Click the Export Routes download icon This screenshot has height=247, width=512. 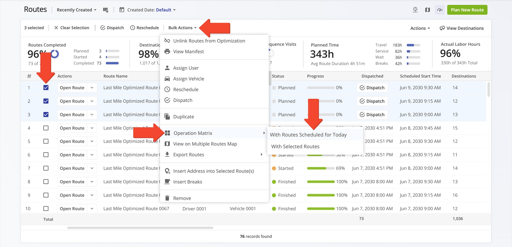click(x=167, y=154)
